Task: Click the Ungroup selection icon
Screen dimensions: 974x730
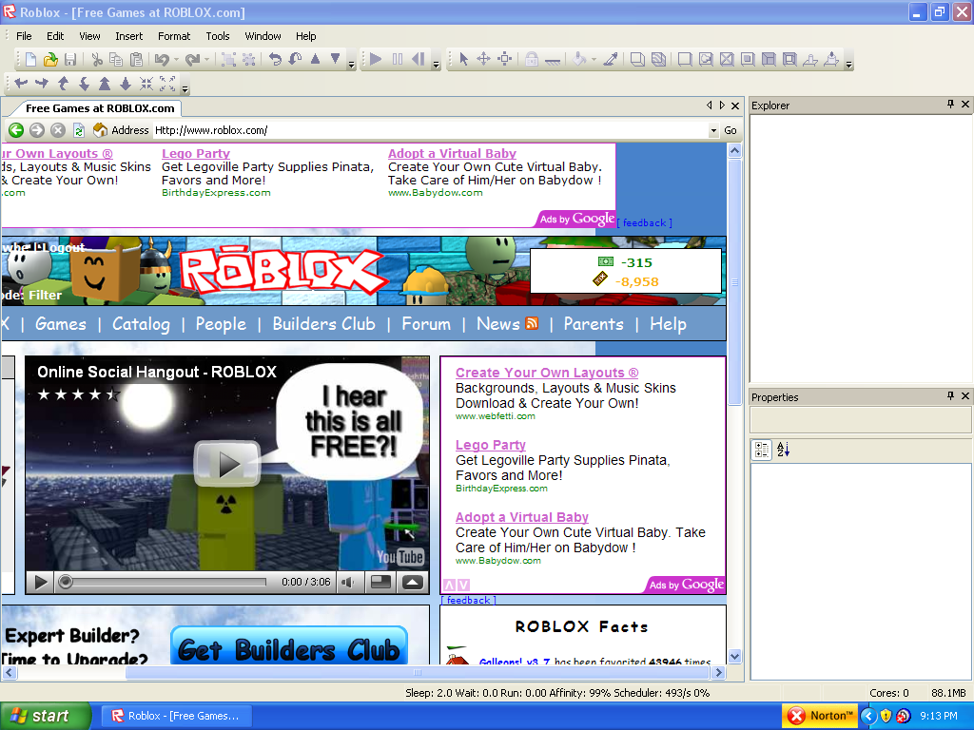Action: click(248, 59)
